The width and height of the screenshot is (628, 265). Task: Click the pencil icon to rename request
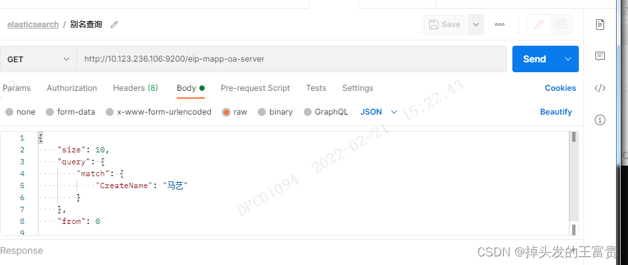click(x=114, y=25)
